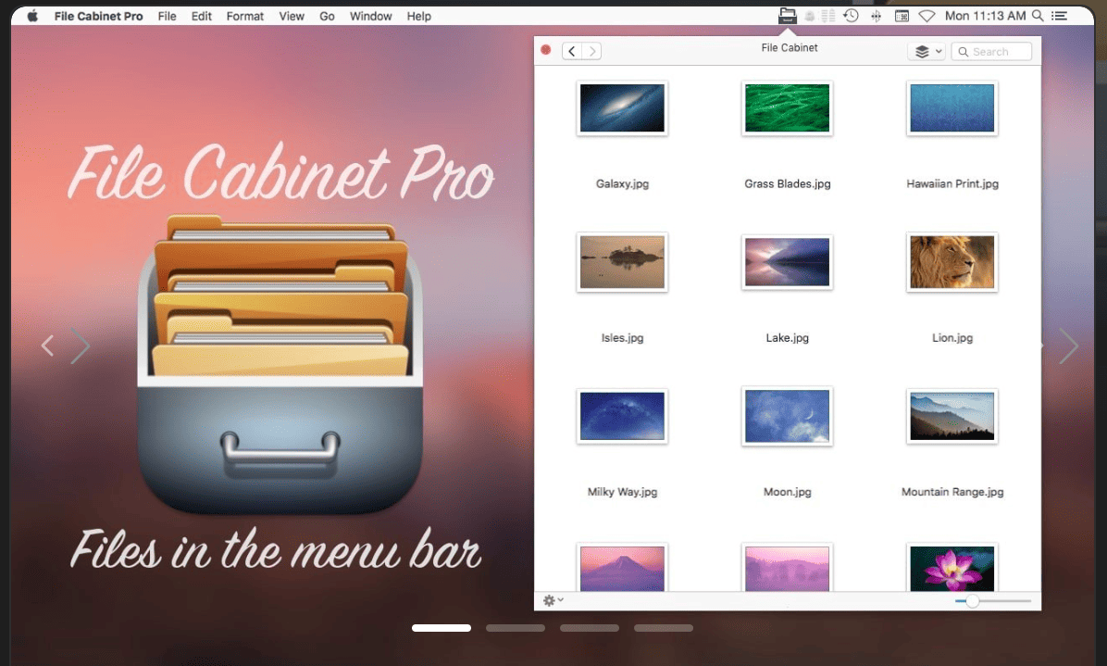Click the Galaxy.jpg file name
Screen dimensions: 1107x666
click(x=622, y=183)
